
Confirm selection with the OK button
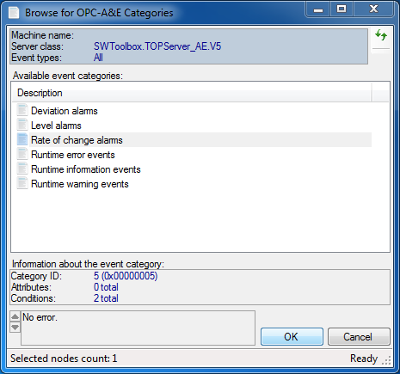[x=292, y=337]
